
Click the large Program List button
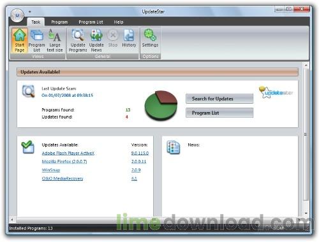pyautogui.click(x=219, y=113)
